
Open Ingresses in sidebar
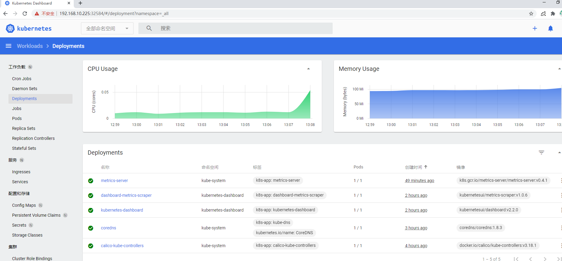click(x=21, y=172)
